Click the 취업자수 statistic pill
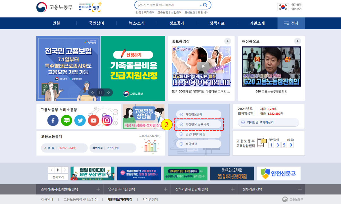This screenshot has width=341, height=204. (x=113, y=148)
